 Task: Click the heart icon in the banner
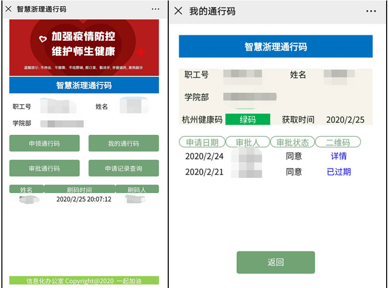(x=43, y=38)
